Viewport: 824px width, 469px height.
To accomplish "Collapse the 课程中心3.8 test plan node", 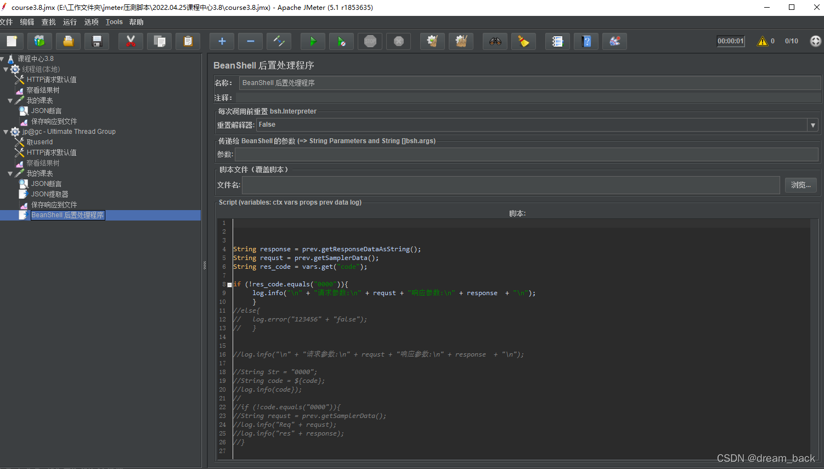I will 2,59.
